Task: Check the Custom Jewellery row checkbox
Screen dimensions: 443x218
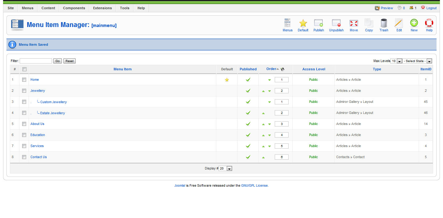Action: point(24,102)
